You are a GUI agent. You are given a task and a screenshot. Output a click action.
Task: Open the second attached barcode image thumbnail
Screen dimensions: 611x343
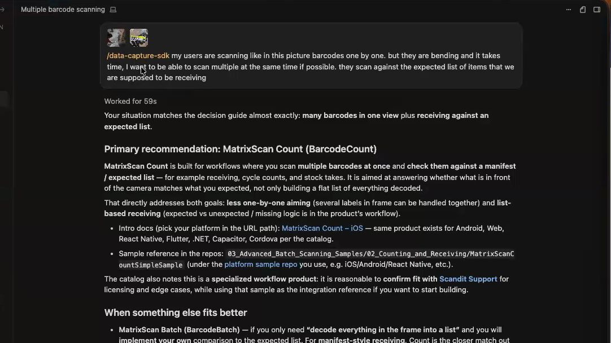tap(139, 38)
